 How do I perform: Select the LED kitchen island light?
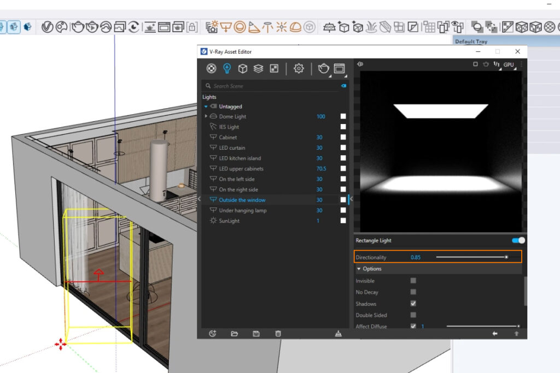click(240, 158)
